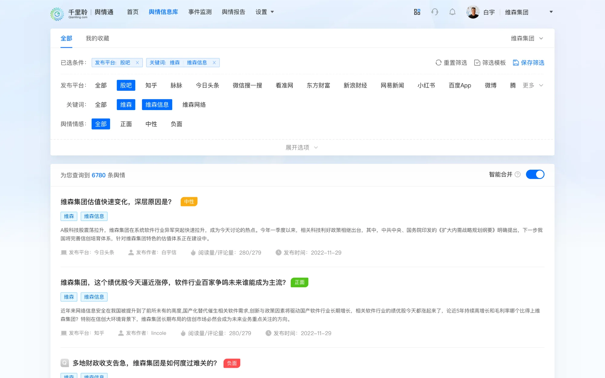Open 舆情报告 nav item
Screen dimensions: 605x378
234,12
